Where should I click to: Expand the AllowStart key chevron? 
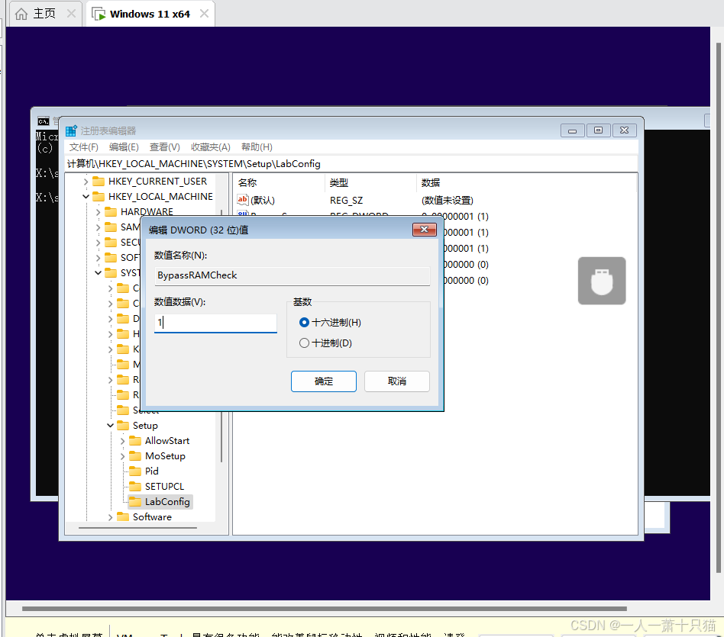pos(122,441)
